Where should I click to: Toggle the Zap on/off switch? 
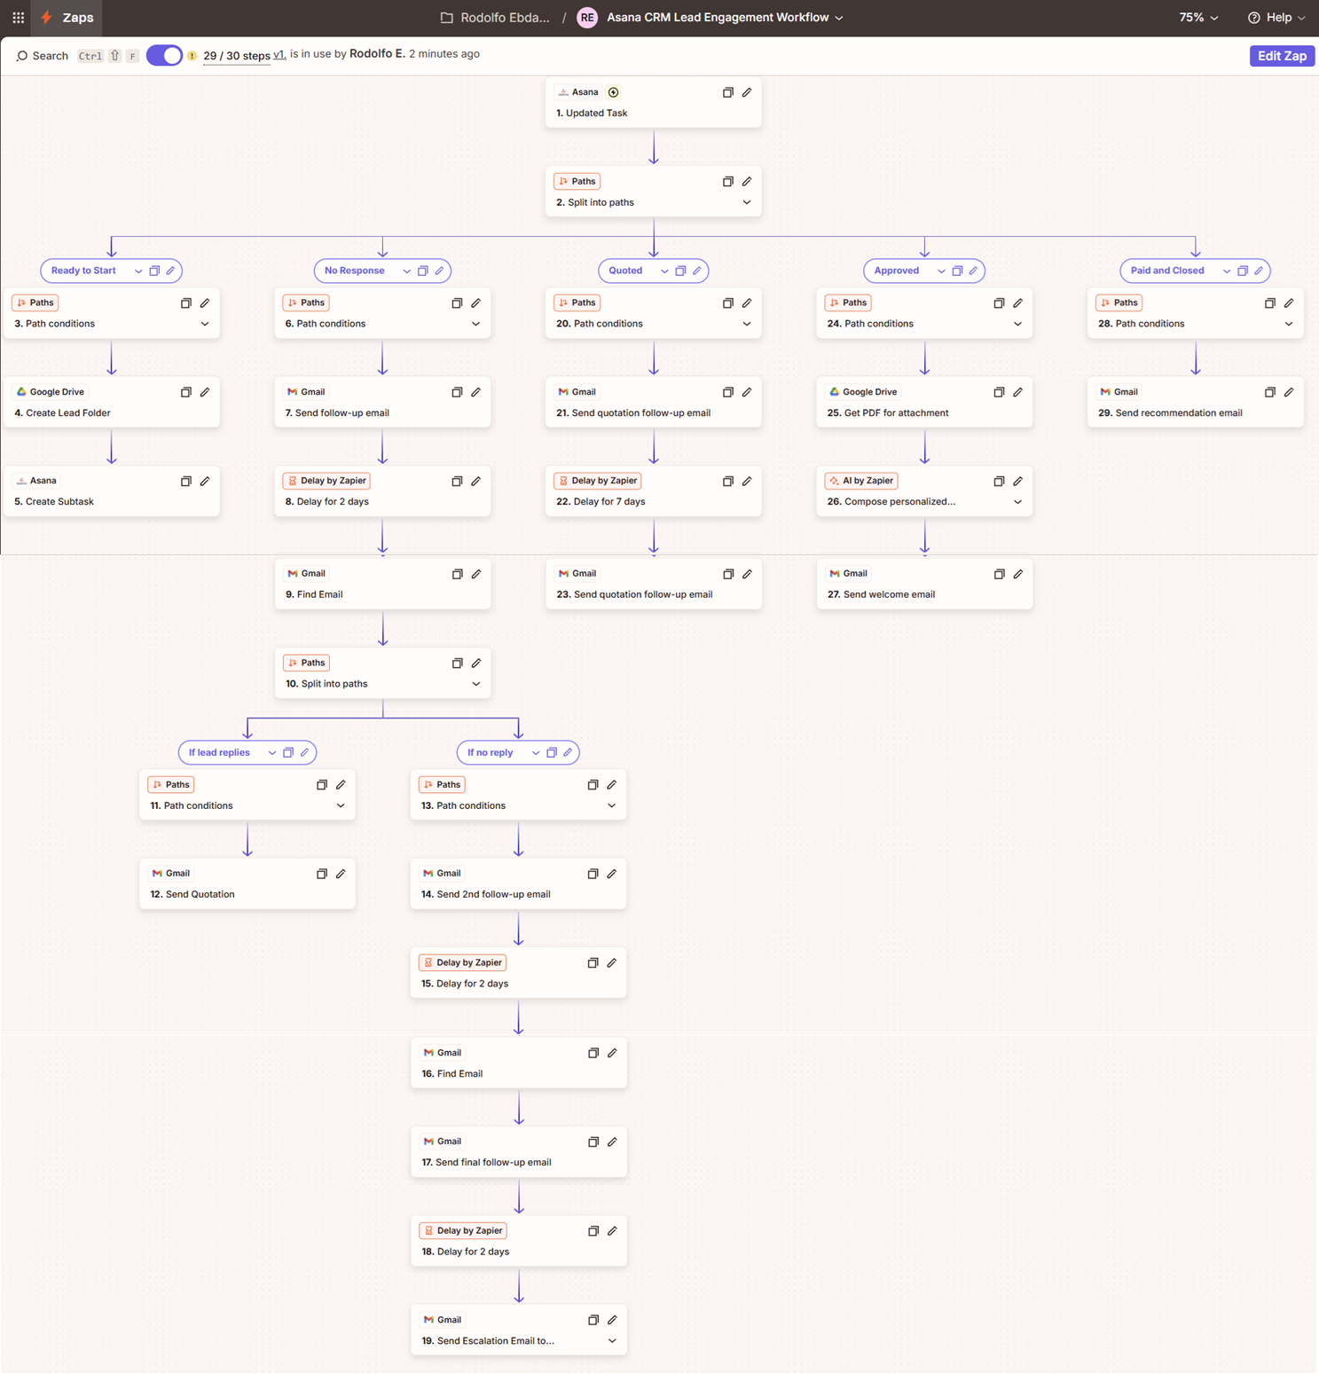click(164, 55)
